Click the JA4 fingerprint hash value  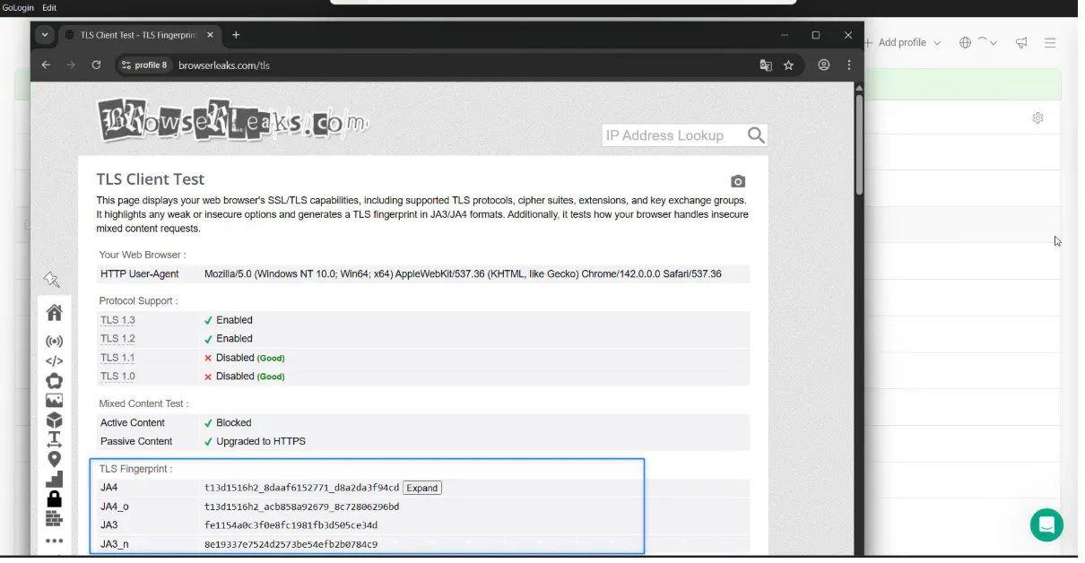(301, 488)
